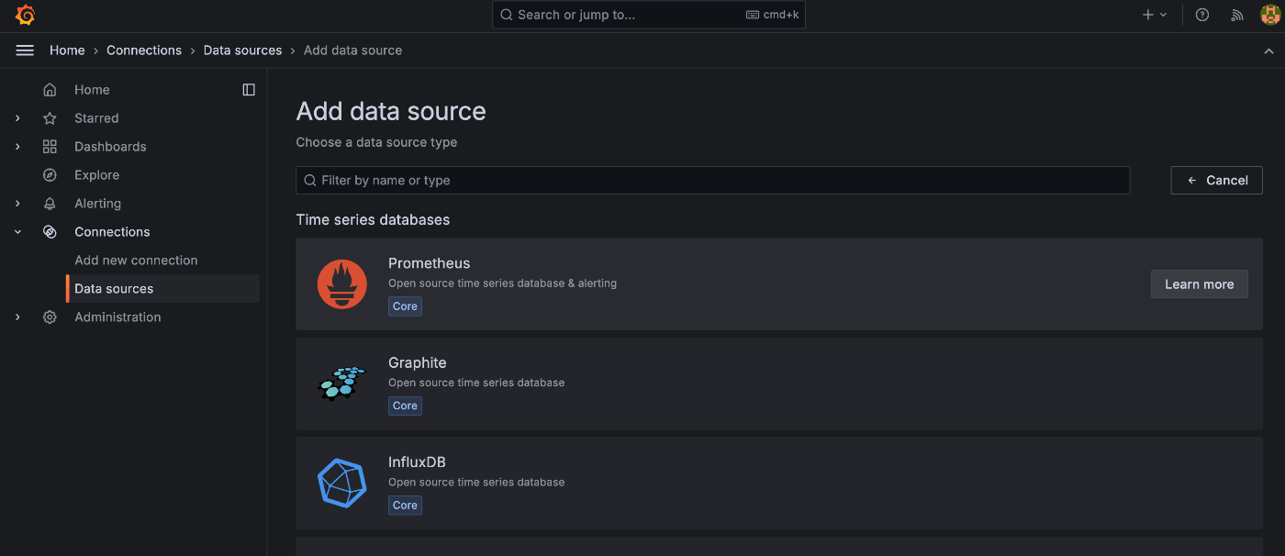The height and width of the screenshot is (556, 1285).
Task: Open the dropdown arrow beside plus icon
Action: [x=1163, y=15]
